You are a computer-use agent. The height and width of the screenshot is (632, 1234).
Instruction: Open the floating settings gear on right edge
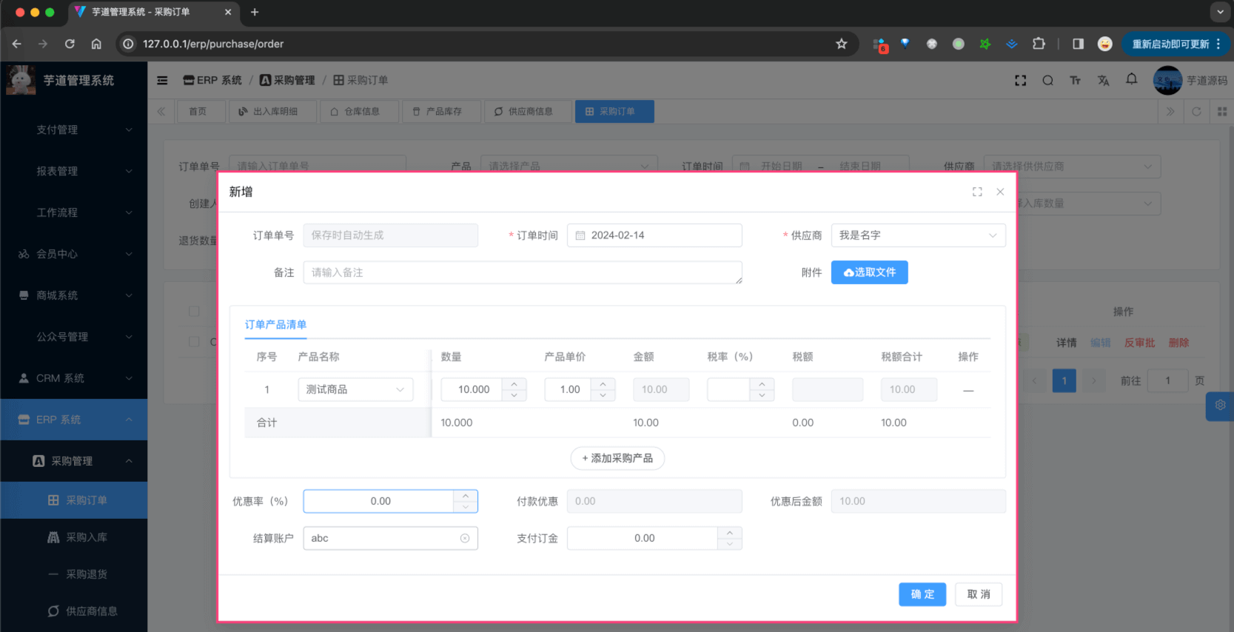point(1220,406)
